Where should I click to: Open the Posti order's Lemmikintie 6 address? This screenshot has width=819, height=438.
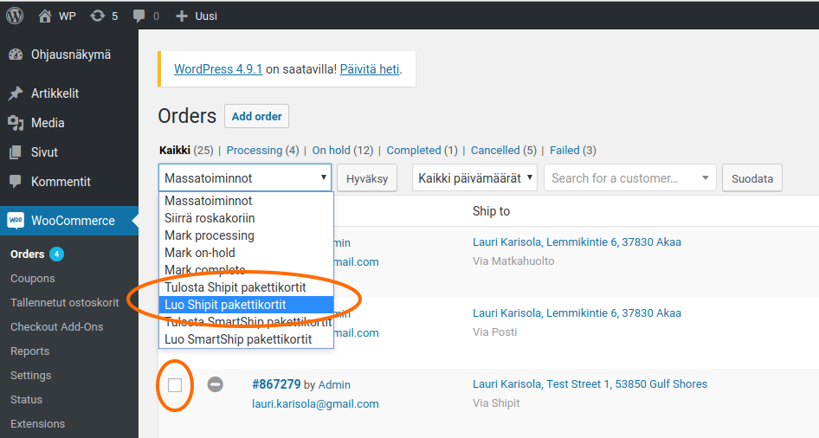click(x=577, y=313)
